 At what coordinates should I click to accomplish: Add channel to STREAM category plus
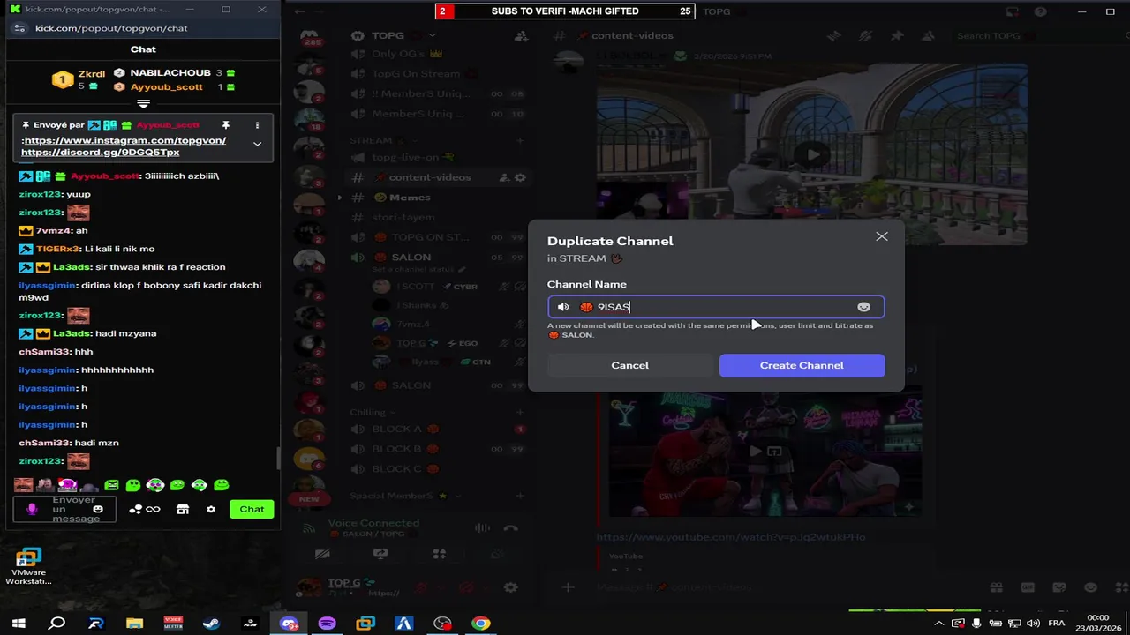tap(521, 140)
